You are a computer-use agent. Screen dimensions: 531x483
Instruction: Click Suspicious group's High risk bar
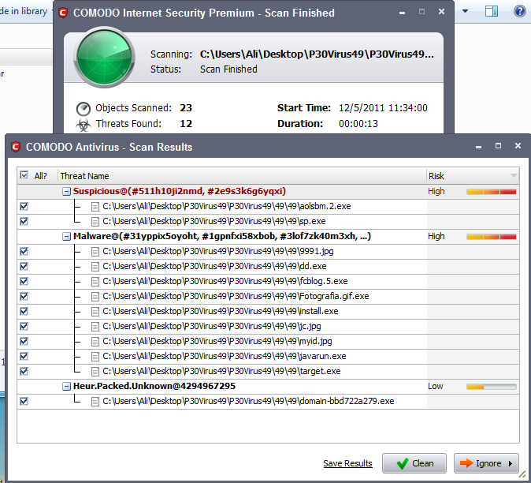[491, 192]
